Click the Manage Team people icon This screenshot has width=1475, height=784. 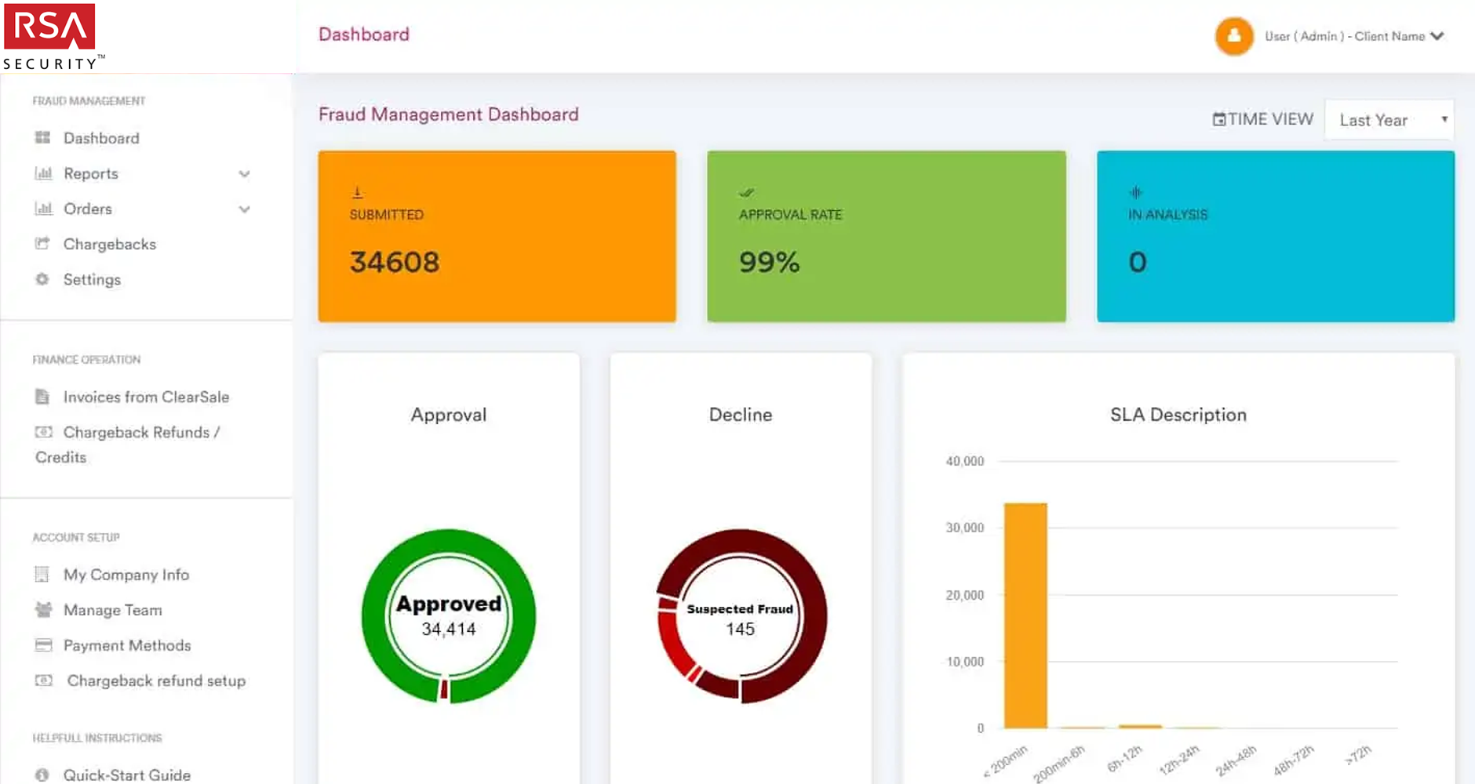[x=43, y=610]
